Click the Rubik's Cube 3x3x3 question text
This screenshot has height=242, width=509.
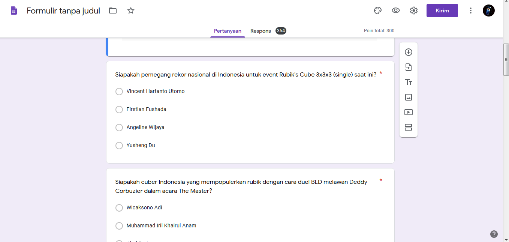246,74
